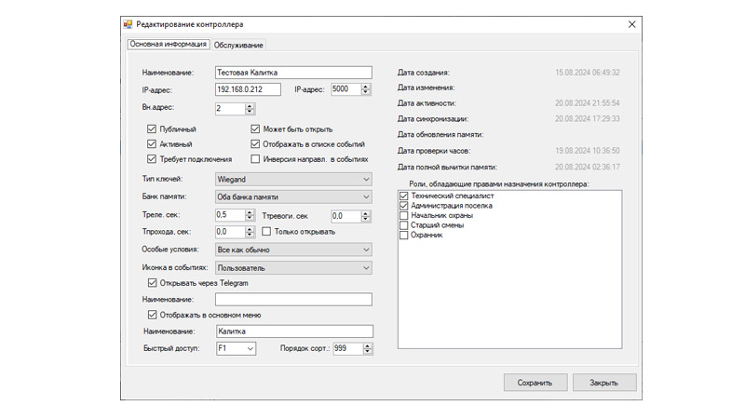Check the Начальник охраны role
745x419 pixels.
403,215
